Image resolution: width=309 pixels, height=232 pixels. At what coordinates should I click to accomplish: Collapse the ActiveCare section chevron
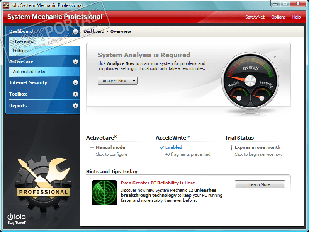click(x=75, y=62)
